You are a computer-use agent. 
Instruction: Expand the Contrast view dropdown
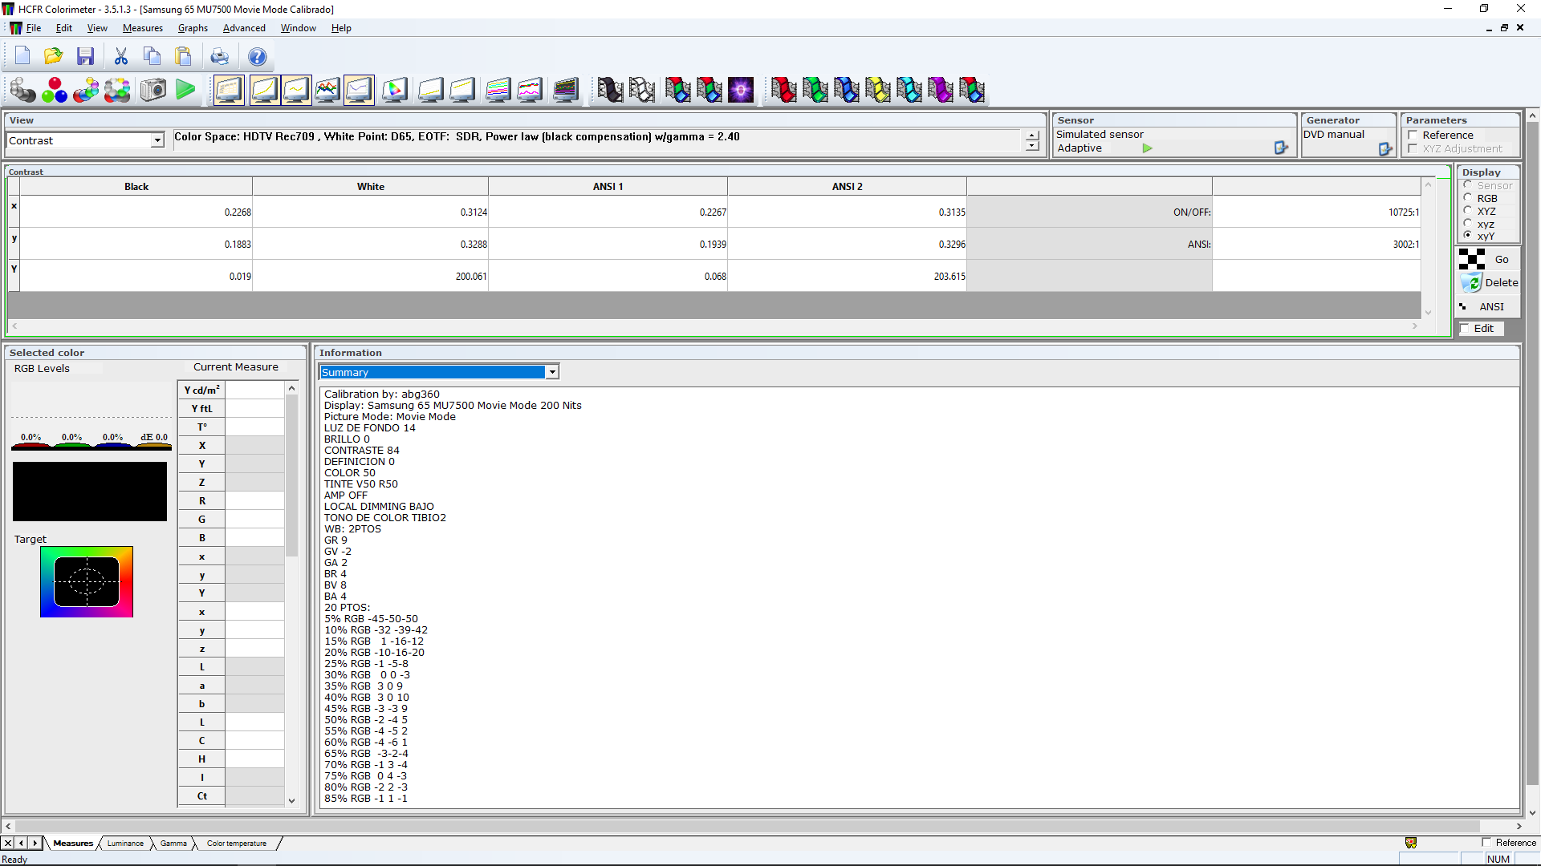coord(157,140)
